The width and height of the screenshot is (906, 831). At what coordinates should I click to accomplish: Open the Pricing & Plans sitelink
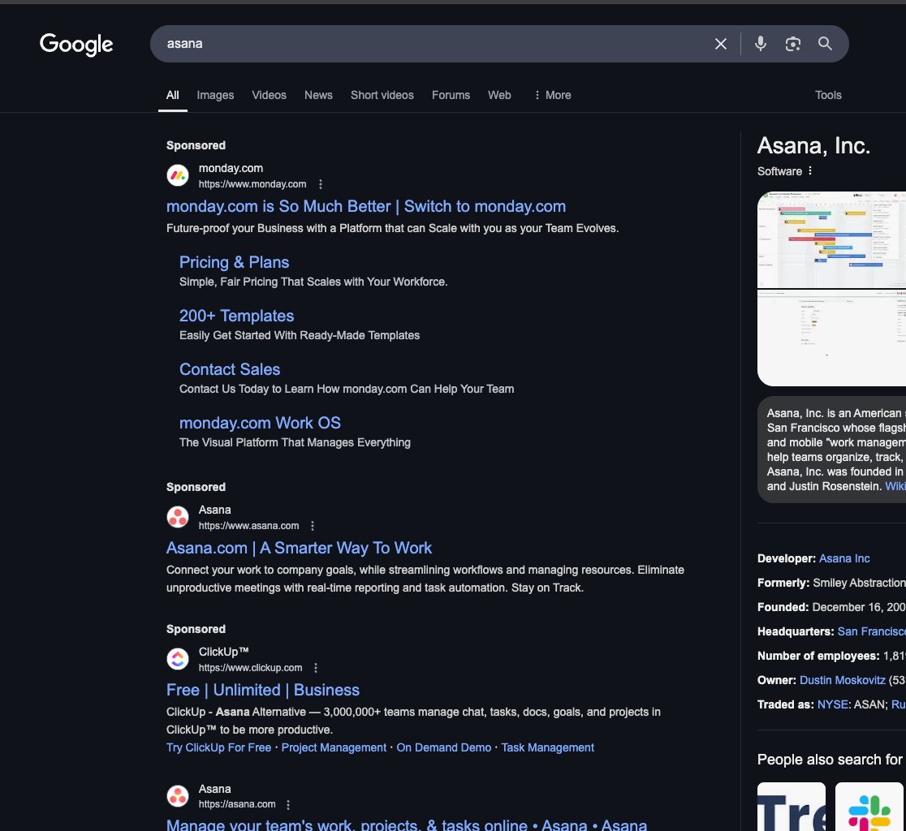tap(234, 262)
